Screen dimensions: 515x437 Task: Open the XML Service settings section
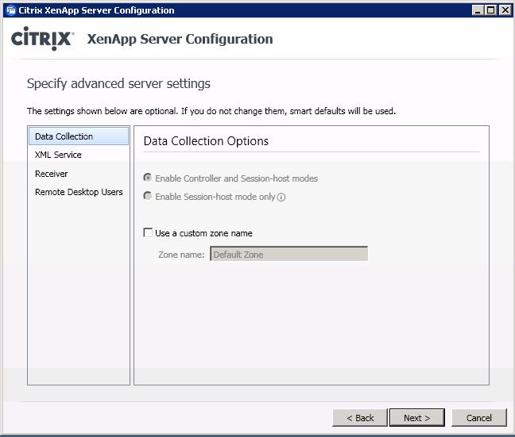pyautogui.click(x=79, y=155)
